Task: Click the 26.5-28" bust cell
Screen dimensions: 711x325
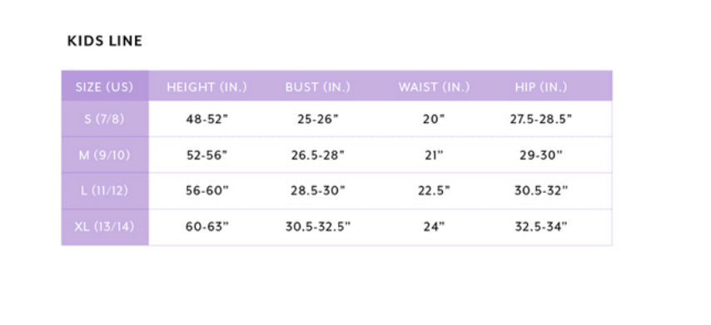Action: pyautogui.click(x=318, y=155)
